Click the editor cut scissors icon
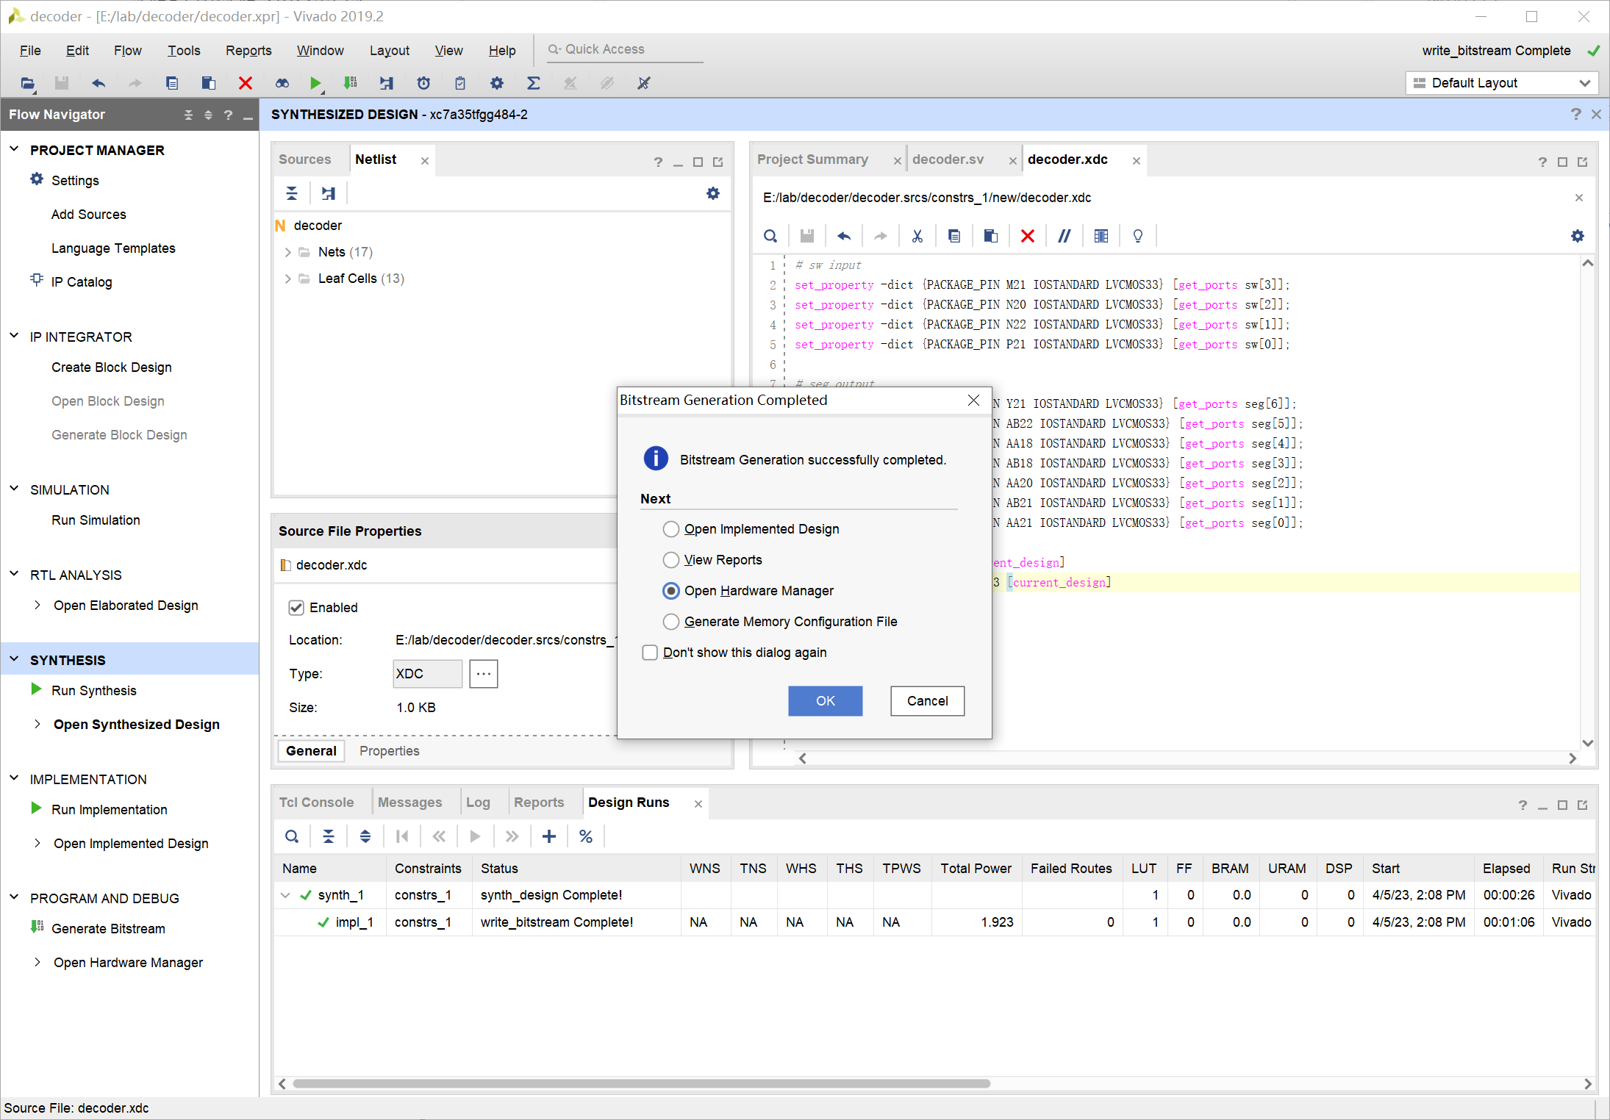1610x1120 pixels. tap(917, 236)
